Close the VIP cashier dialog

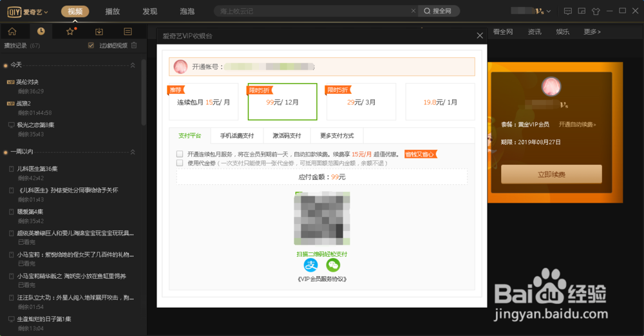click(x=480, y=36)
